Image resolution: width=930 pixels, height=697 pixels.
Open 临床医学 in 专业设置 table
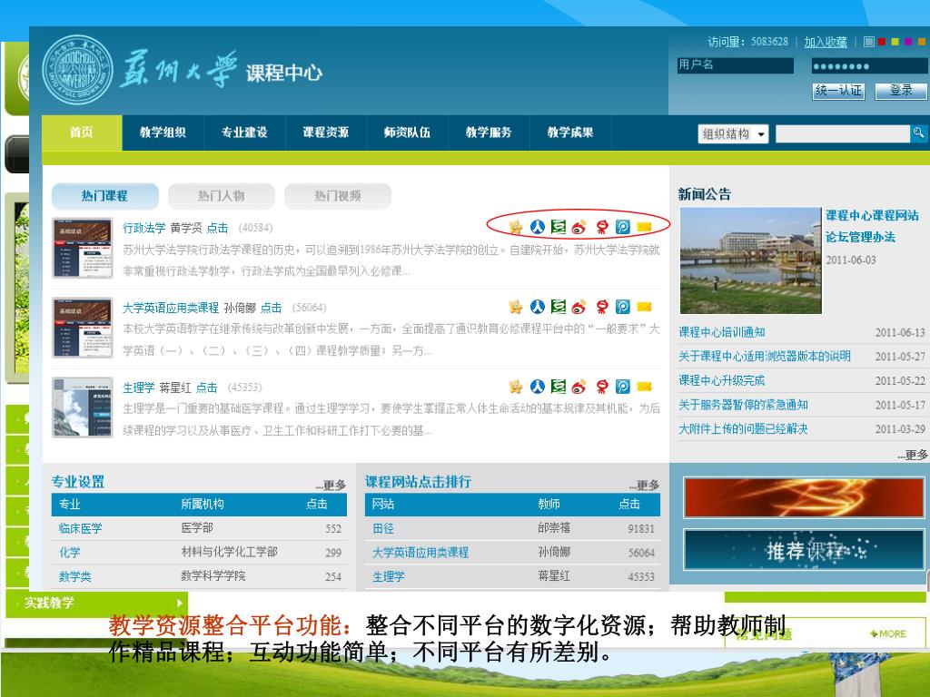coord(81,528)
